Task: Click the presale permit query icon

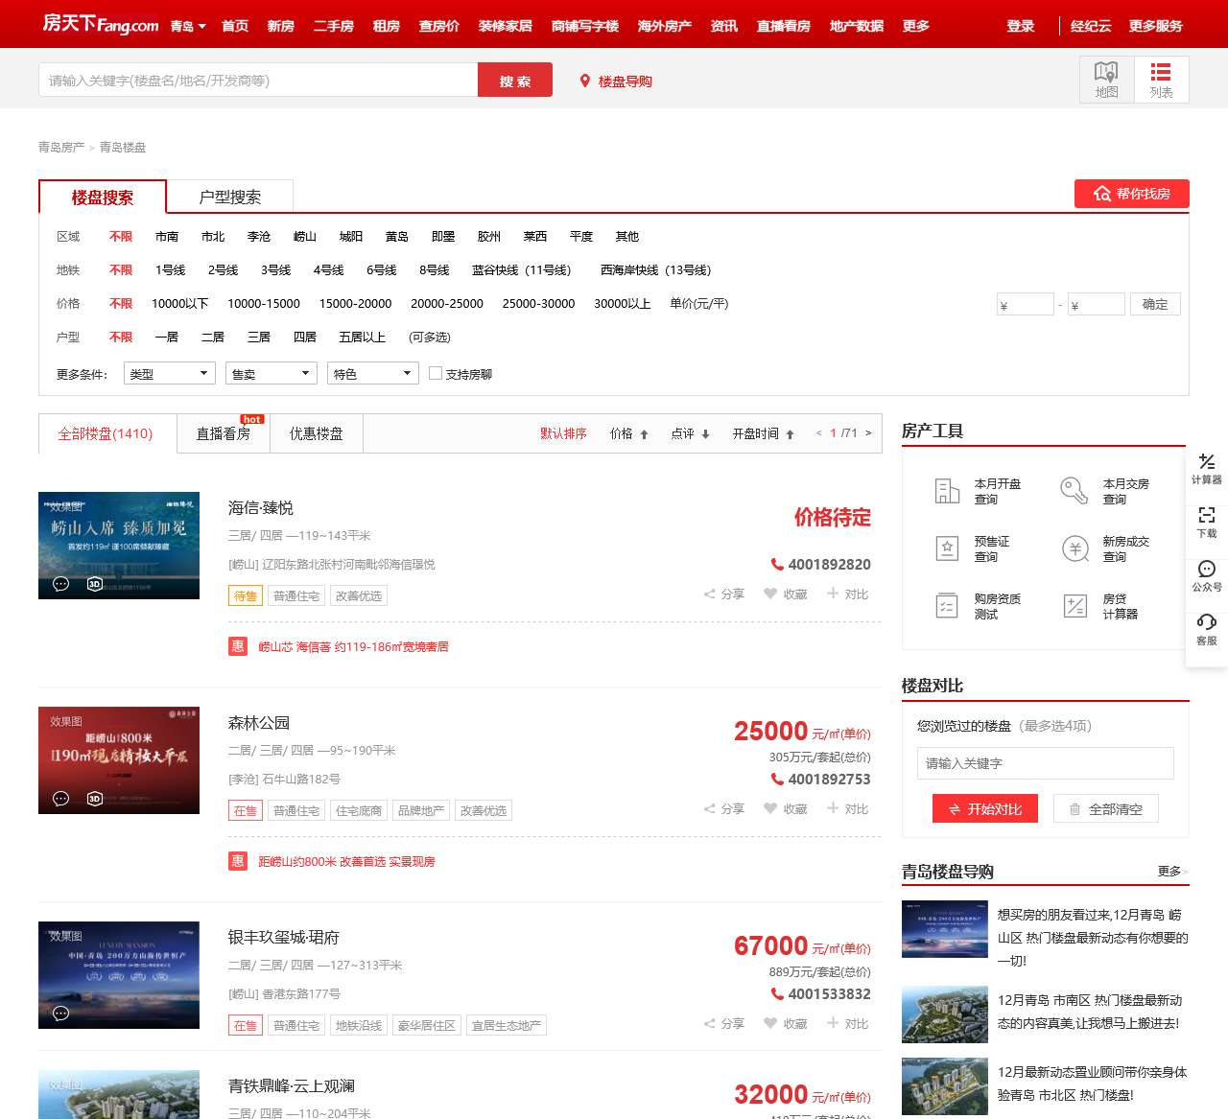Action: (948, 548)
